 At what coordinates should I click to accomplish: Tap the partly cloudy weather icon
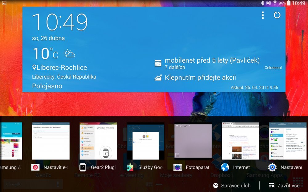[x=68, y=53]
